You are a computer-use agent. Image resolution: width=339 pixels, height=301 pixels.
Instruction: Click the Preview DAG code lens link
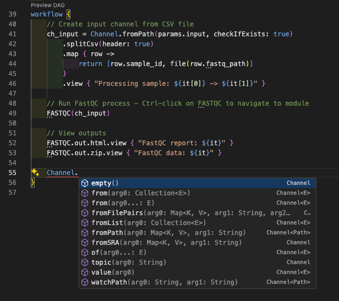(x=47, y=4)
